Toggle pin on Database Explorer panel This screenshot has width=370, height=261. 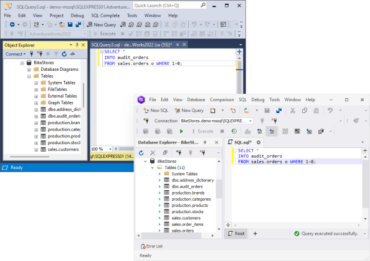click(x=205, y=142)
